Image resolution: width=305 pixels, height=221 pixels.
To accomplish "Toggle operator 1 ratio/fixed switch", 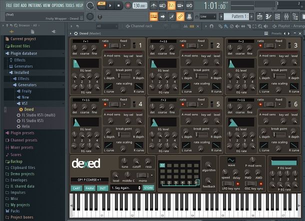I will pyautogui.click(x=114, y=45).
